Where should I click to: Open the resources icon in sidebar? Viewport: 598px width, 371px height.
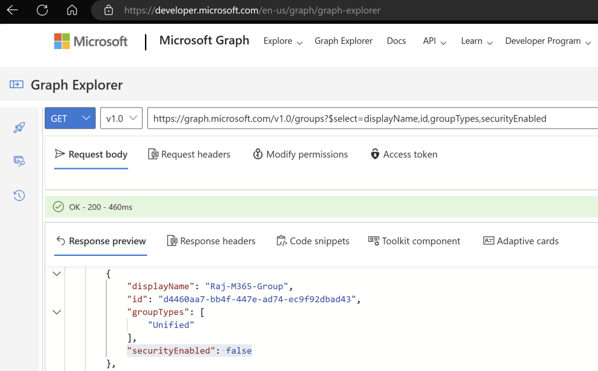[x=19, y=161]
